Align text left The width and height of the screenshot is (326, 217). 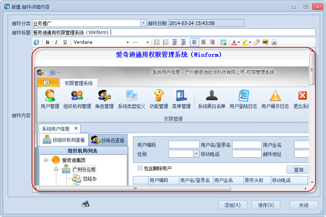pos(195,42)
